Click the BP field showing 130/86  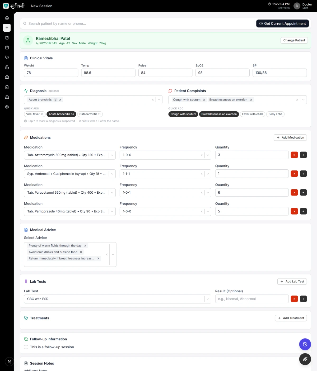pyautogui.click(x=279, y=73)
